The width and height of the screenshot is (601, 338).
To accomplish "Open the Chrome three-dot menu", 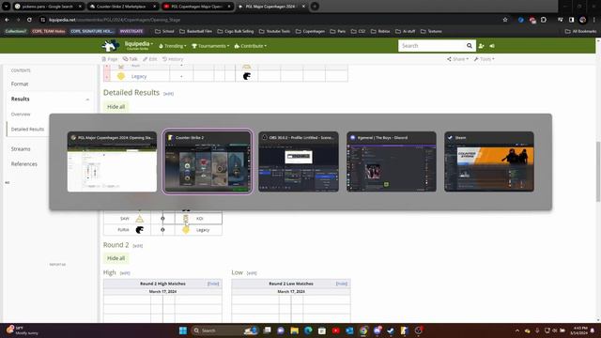I will [x=594, y=20].
